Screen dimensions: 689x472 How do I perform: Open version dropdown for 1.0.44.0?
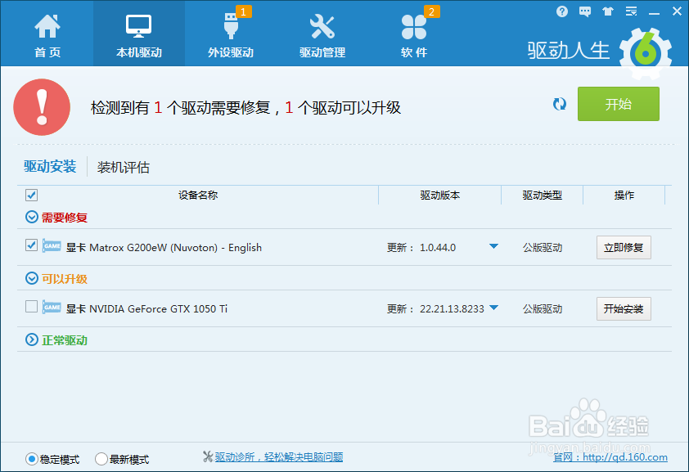click(493, 247)
